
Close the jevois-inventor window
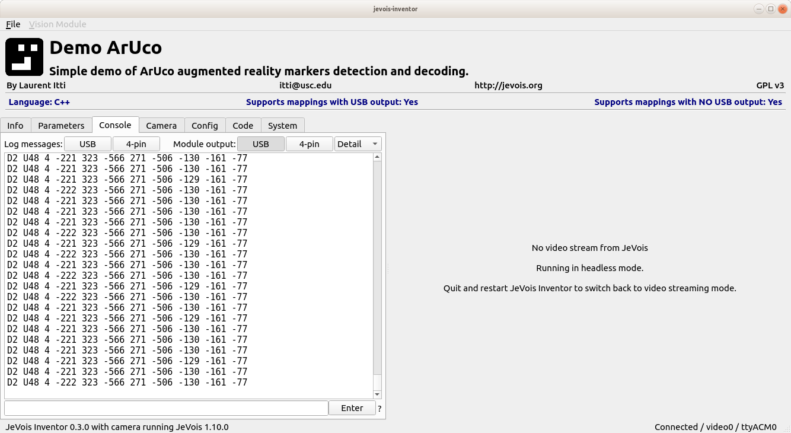pos(782,9)
